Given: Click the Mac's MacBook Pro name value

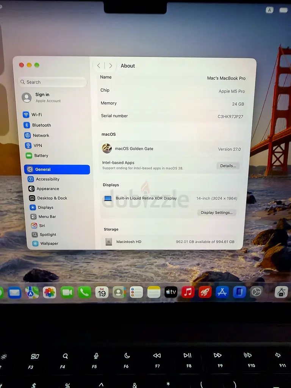Looking at the screenshot, I should pos(227,78).
